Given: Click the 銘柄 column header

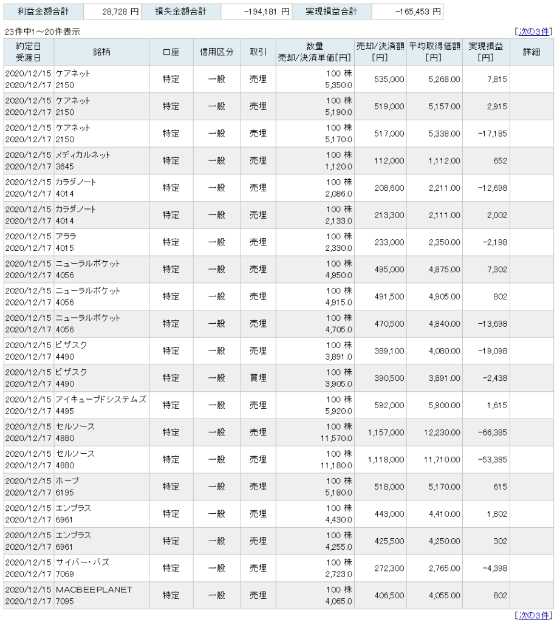Looking at the screenshot, I should [x=101, y=52].
